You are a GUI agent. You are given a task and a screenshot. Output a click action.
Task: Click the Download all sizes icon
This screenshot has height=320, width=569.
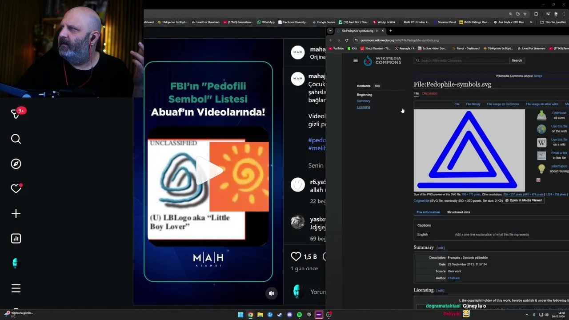(541, 116)
